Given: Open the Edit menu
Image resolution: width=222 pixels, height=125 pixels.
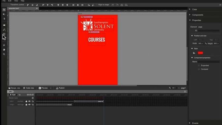Looking at the screenshot, I should pos(10,1).
